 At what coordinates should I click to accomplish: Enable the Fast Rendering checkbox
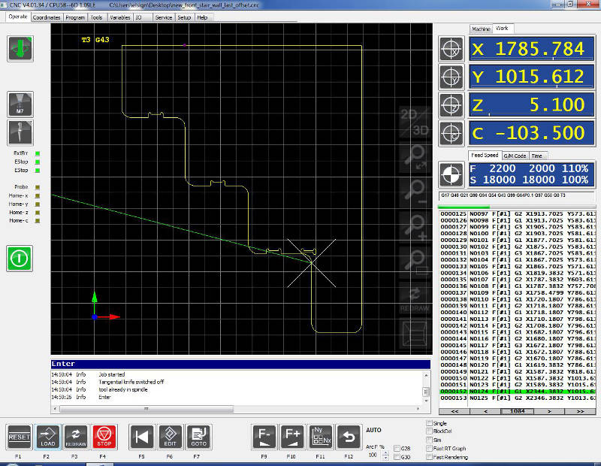pyautogui.click(x=429, y=457)
